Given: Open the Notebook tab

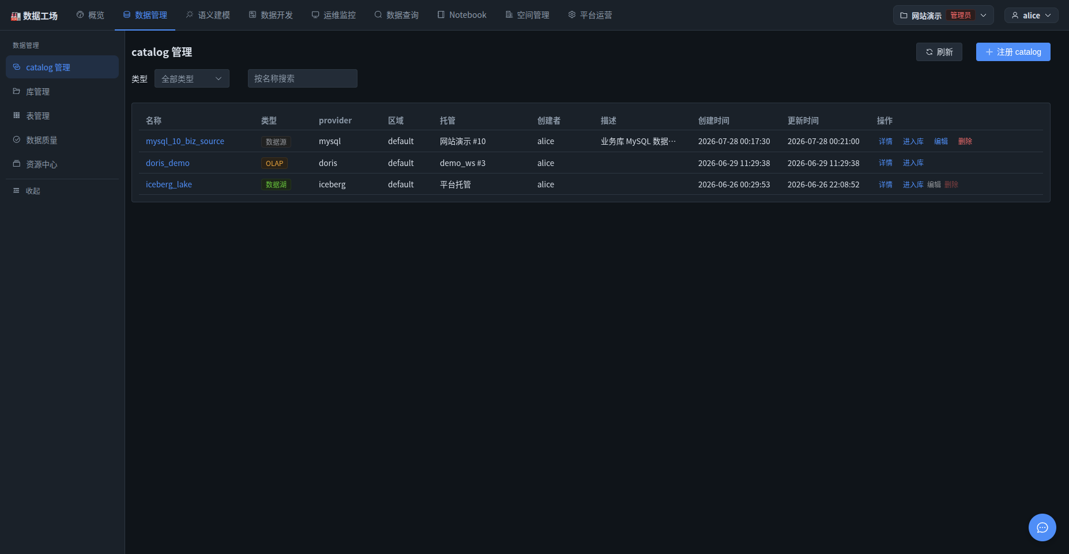Looking at the screenshot, I should click(462, 15).
